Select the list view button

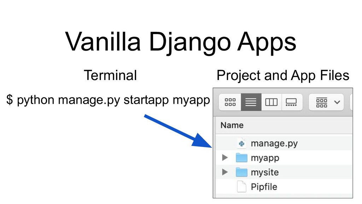(x=251, y=102)
